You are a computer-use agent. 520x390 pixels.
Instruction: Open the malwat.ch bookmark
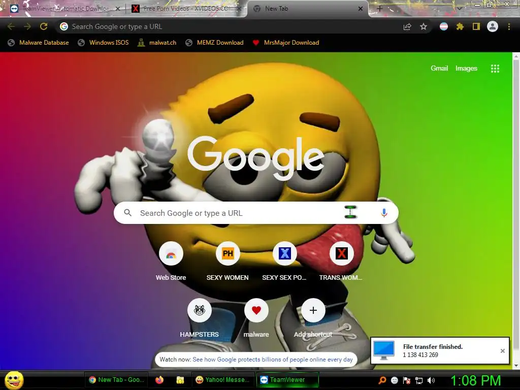click(157, 43)
